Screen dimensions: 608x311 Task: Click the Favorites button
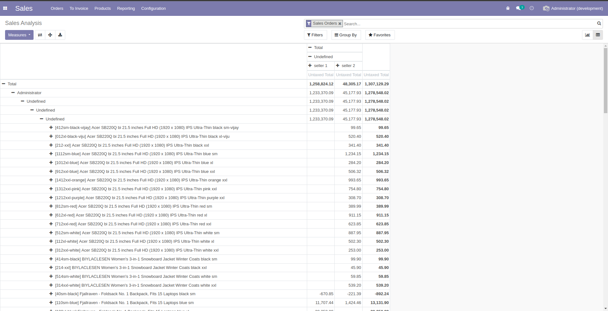(380, 35)
